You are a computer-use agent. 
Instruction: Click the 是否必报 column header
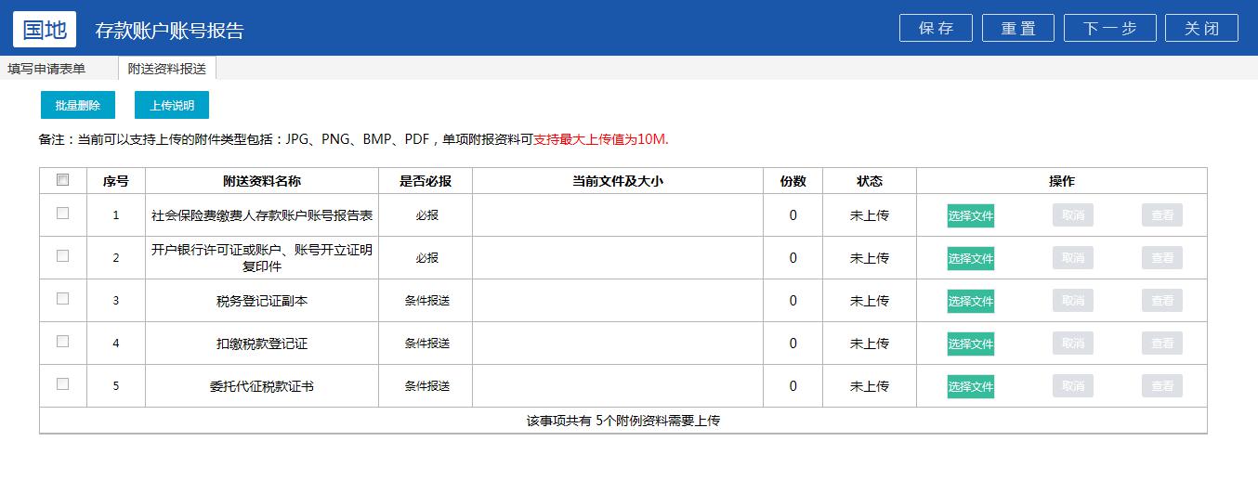pos(426,181)
